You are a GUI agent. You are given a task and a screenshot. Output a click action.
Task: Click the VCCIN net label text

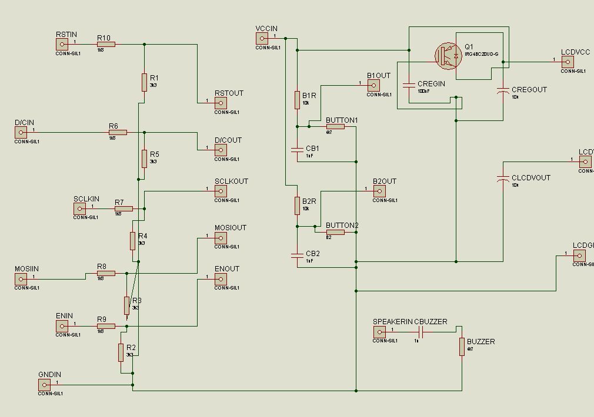266,28
